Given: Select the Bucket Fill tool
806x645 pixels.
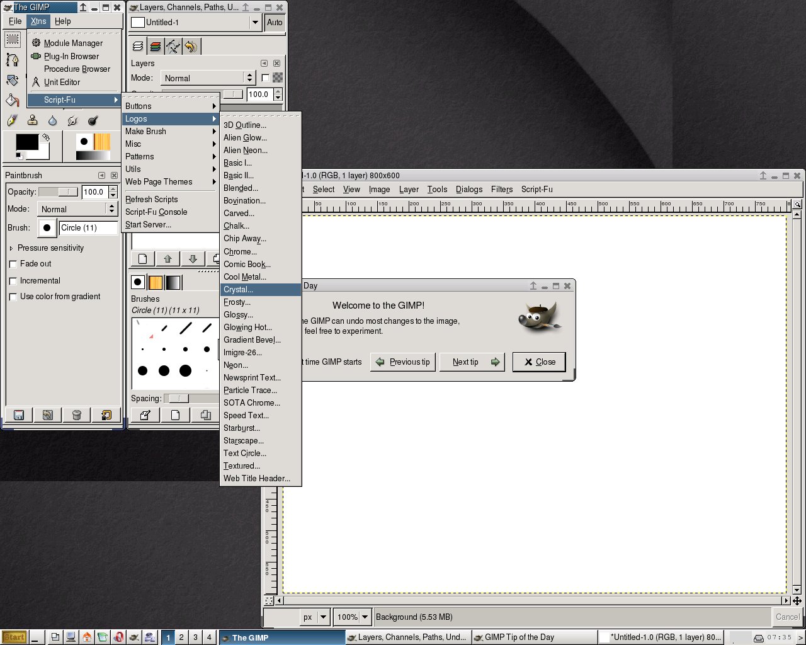Looking at the screenshot, I should tap(13, 101).
